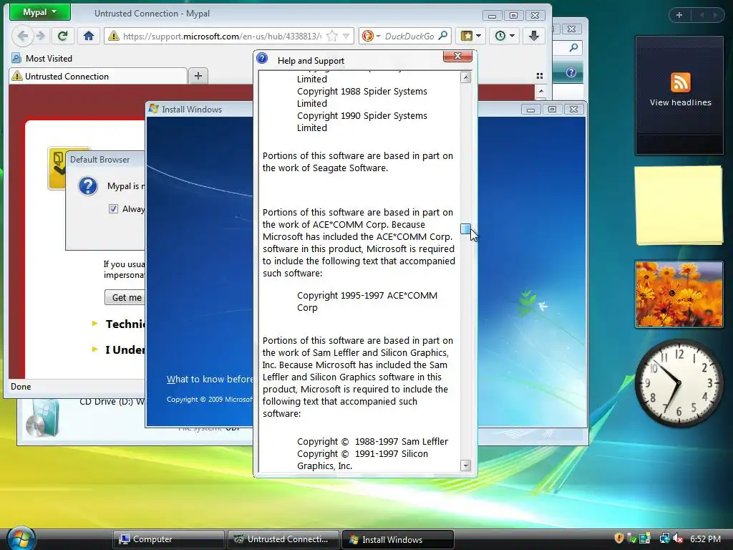Click the security shield tray icon
Viewport: 733px width, 550px height.
pos(619,539)
